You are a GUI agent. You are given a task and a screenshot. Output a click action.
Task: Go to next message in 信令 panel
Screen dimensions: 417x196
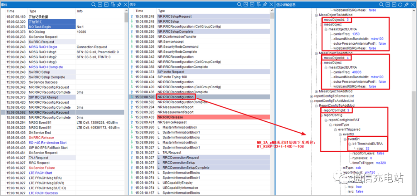[252, 5]
